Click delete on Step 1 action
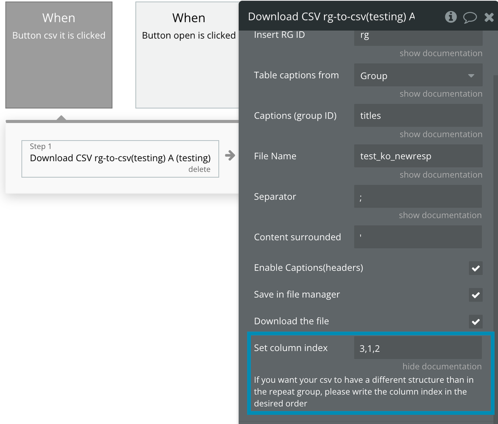The image size is (498, 424). (199, 169)
